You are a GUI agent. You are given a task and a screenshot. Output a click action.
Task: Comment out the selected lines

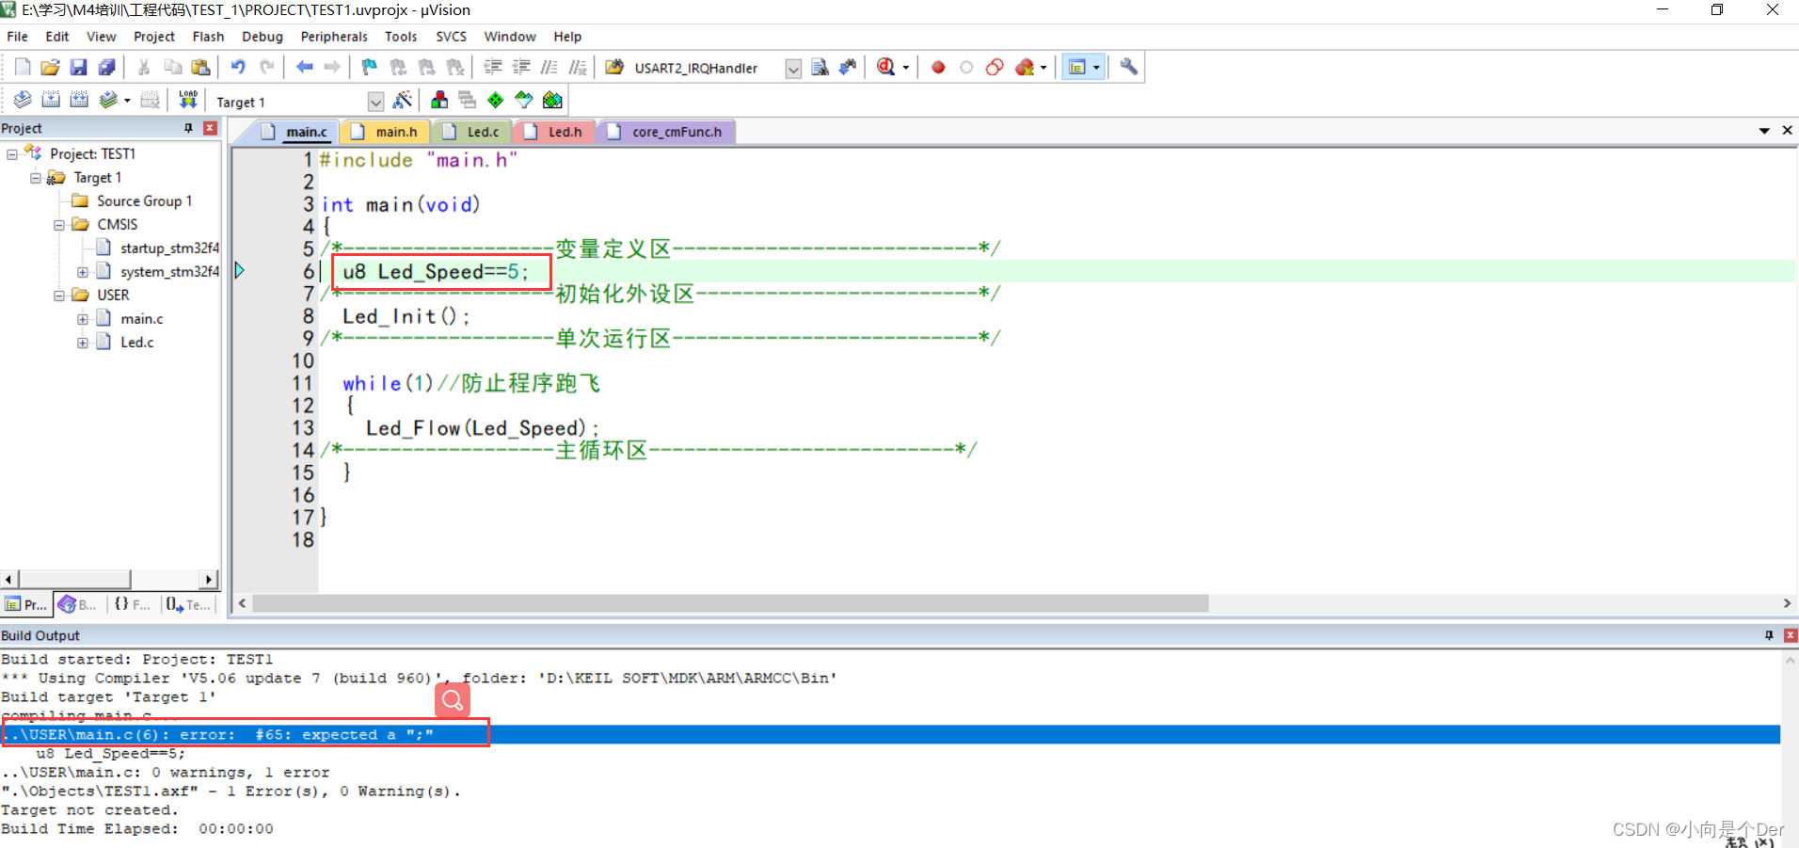tap(549, 67)
